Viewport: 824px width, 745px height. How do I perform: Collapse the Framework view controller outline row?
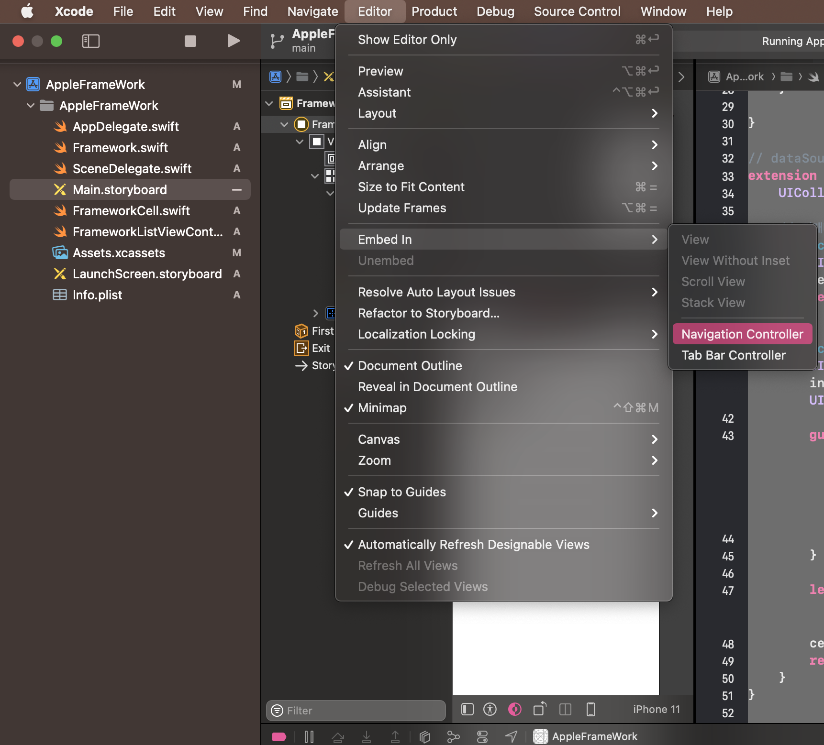tap(284, 125)
